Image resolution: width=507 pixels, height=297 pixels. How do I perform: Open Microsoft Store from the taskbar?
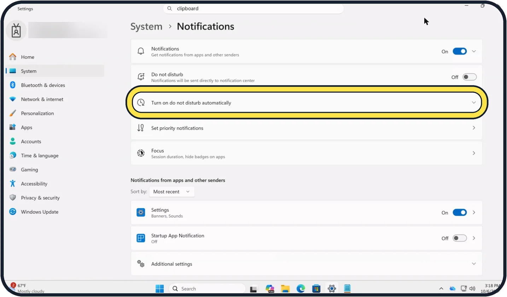[x=316, y=289]
